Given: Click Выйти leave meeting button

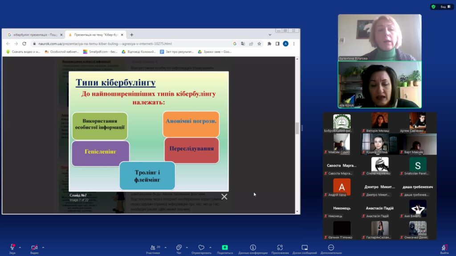Looking at the screenshot, I should point(444,249).
